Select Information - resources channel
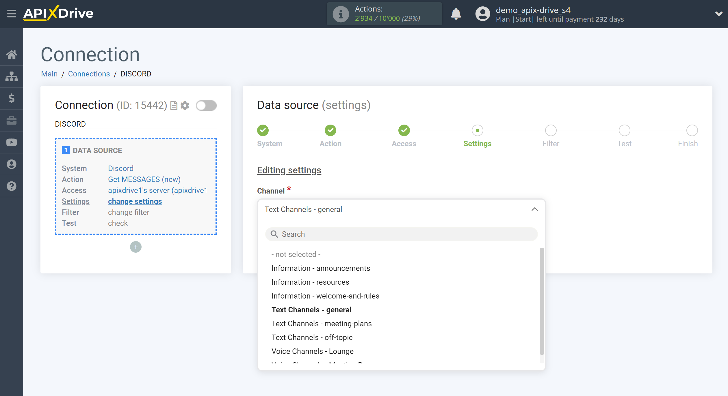Screen dimensions: 728x396 tap(310, 282)
